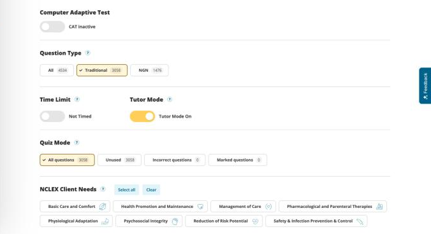Select the Physiological Adaptation category
The width and height of the screenshot is (431, 234).
click(76, 221)
